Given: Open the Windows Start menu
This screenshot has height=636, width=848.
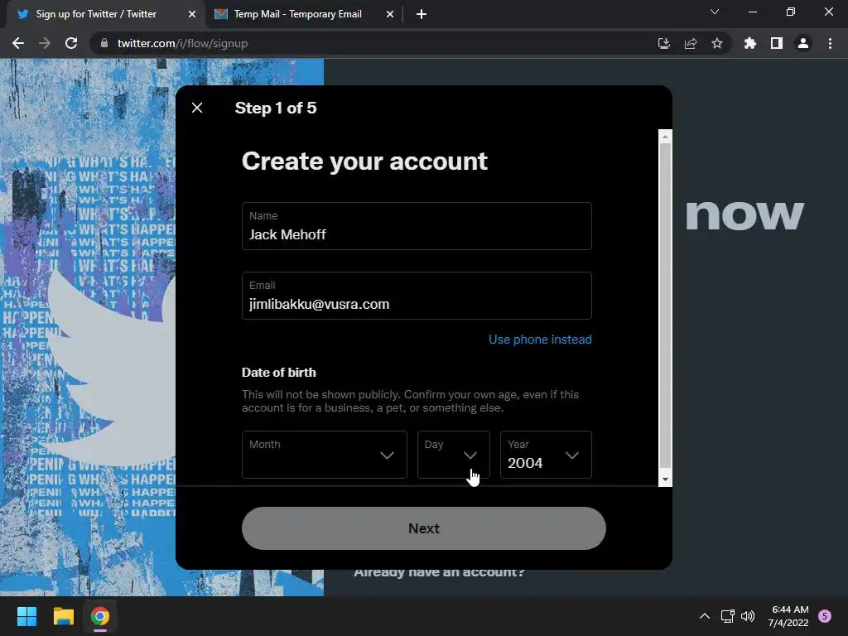Looking at the screenshot, I should (x=26, y=616).
